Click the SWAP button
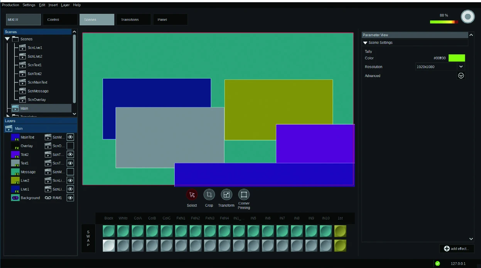The image size is (481, 268). click(x=88, y=238)
